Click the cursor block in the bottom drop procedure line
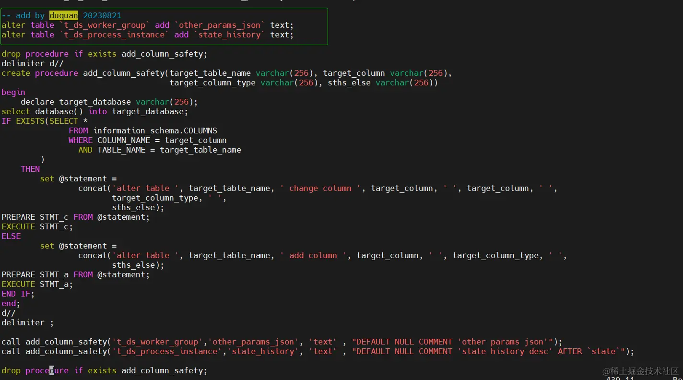Screen dimensions: 683x380 point(52,370)
